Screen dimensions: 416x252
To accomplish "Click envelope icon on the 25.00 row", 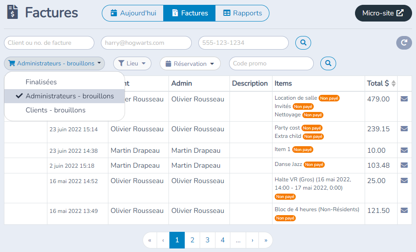I will point(404,180).
